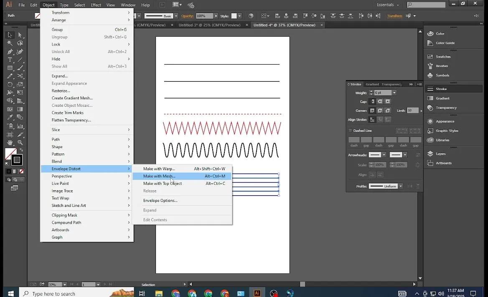Image resolution: width=488 pixels, height=297 pixels.
Task: Choose the Scissors tool
Action: [x=20, y=76]
